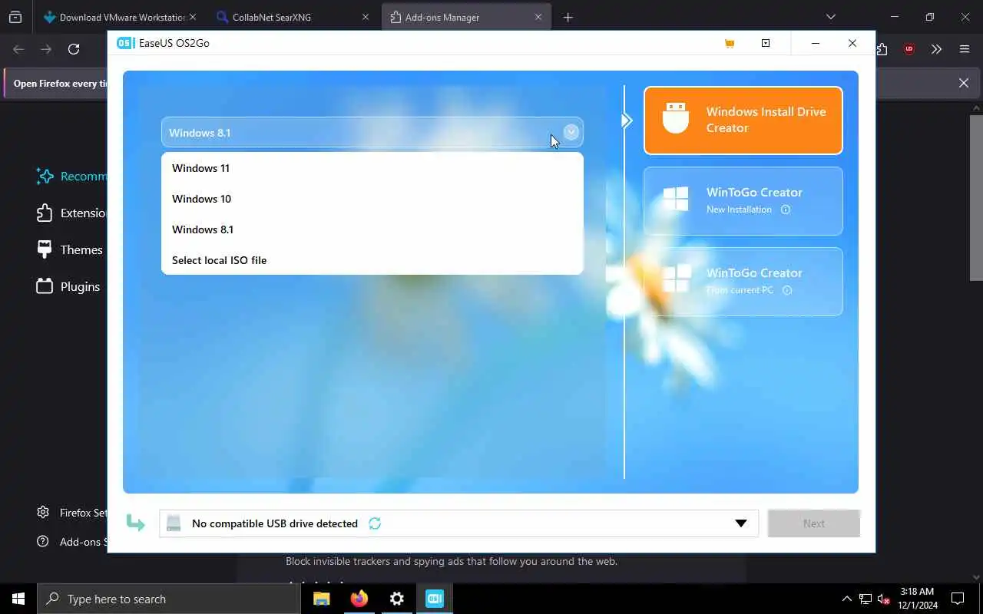Screen dimensions: 983x614
Task: Open WinToGo Creator From current PC card
Action: 743,282
